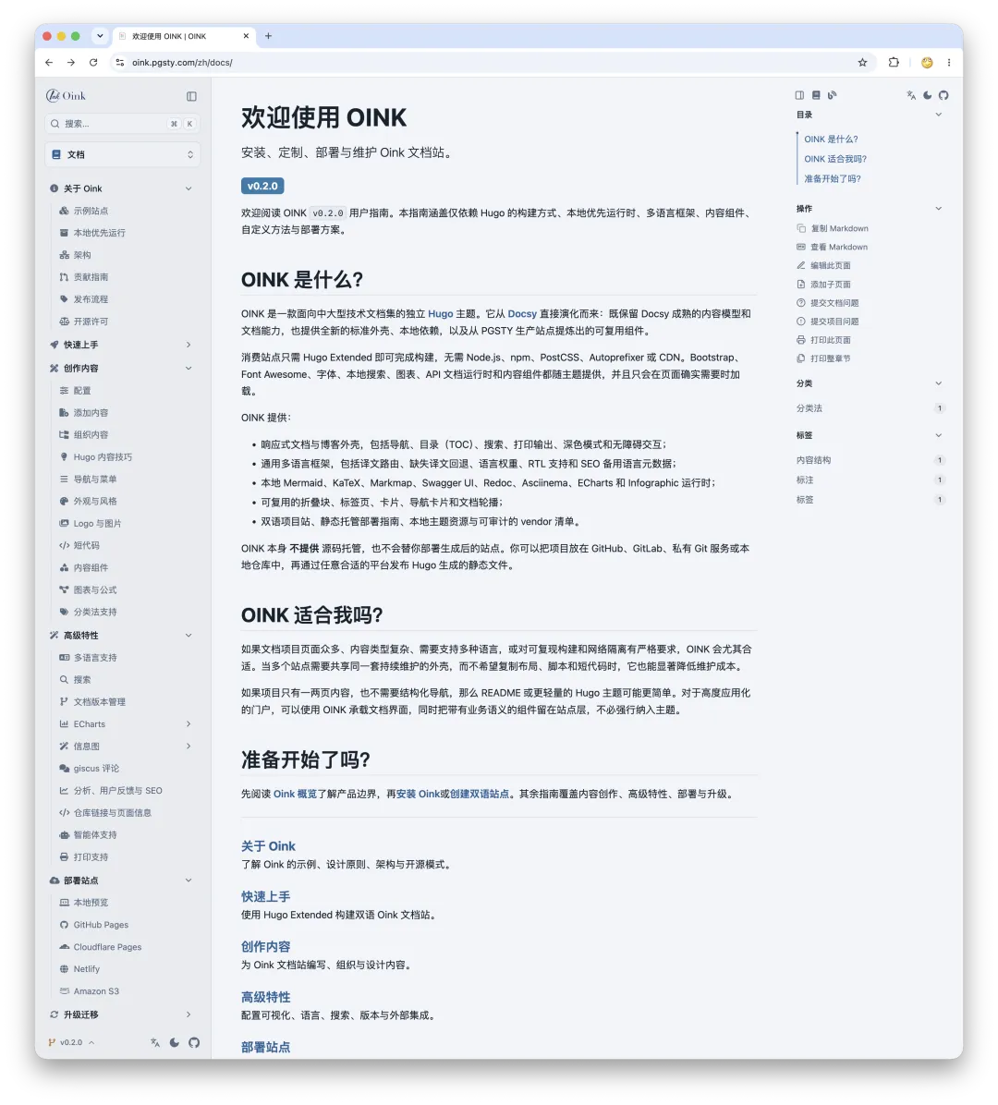Expand the 信息图 sidebar item
The height and width of the screenshot is (1105, 998).
pyautogui.click(x=189, y=746)
